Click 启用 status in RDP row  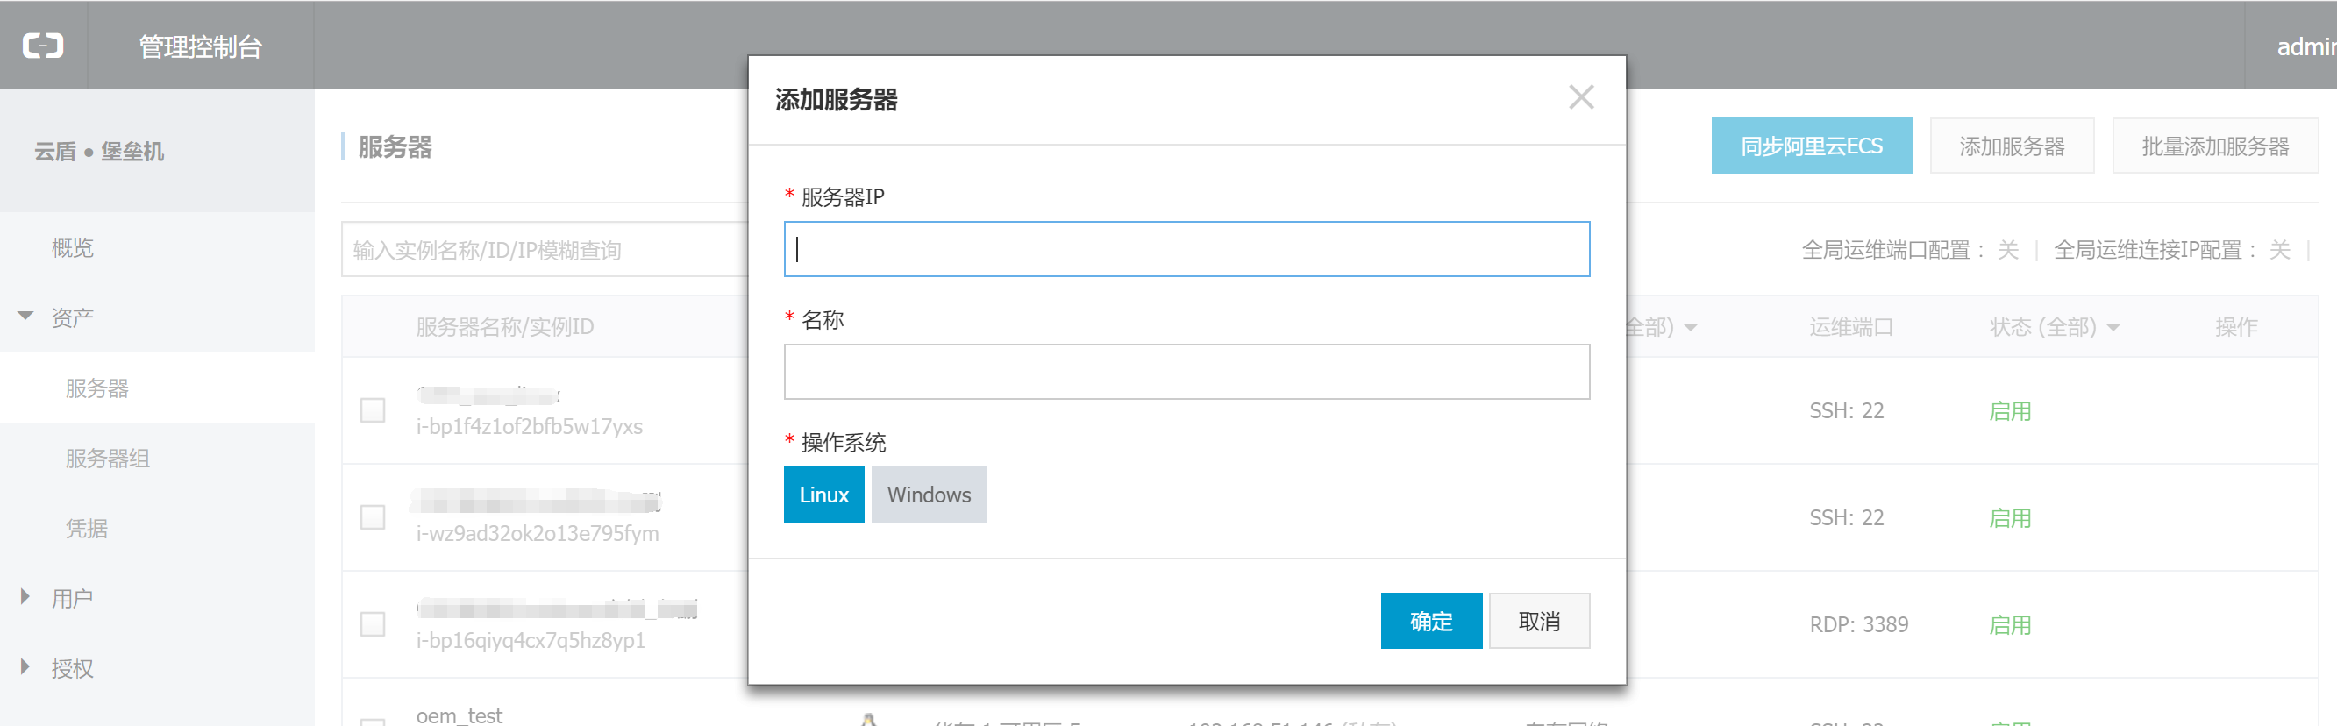[x=2011, y=624]
